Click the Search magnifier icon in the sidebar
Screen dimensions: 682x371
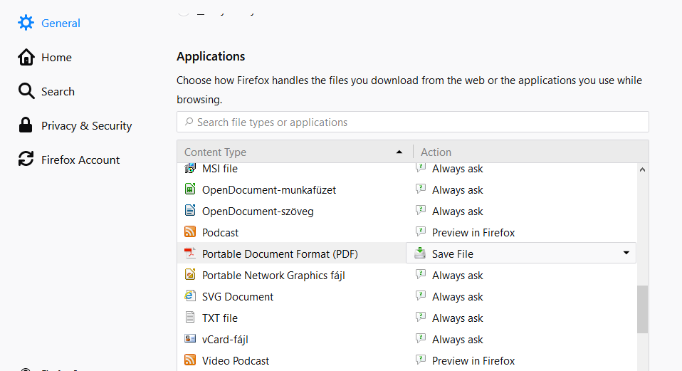26,91
